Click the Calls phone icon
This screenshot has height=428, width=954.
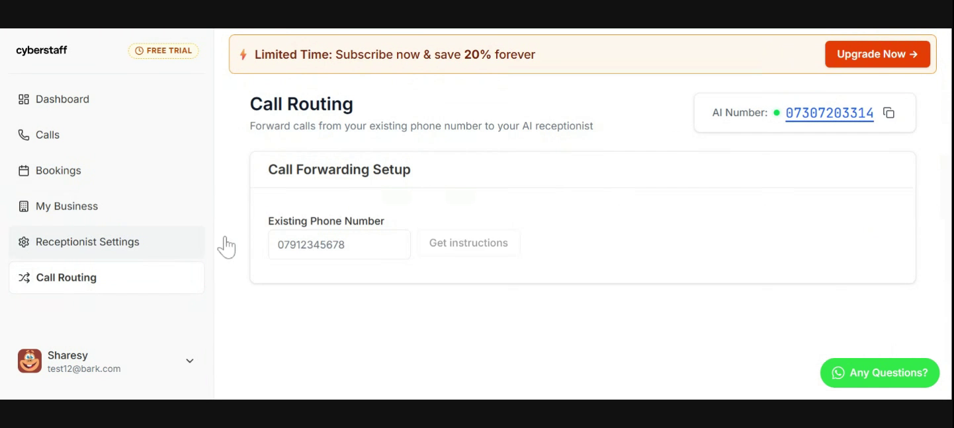point(24,135)
